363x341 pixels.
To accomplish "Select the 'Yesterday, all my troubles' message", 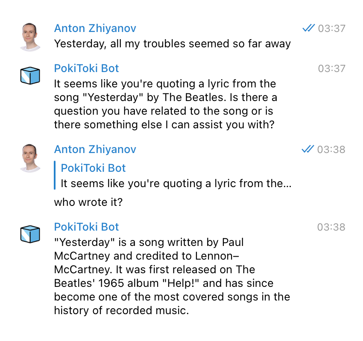I will point(172,44).
